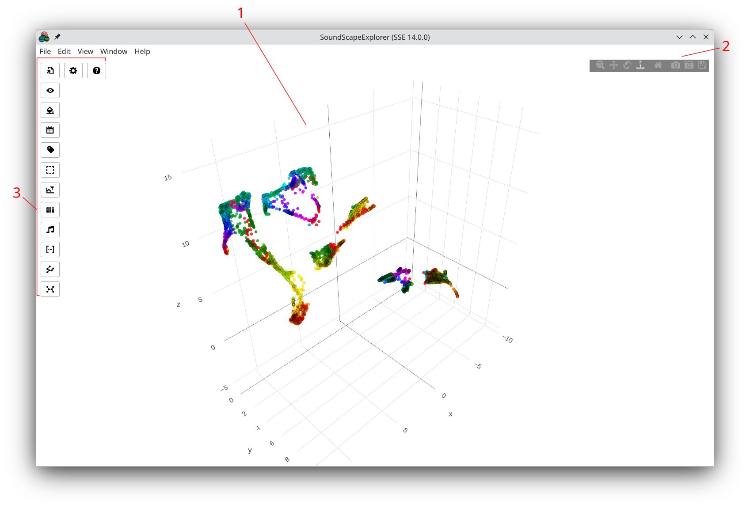Switch to turntable rotation mode
The width and height of the screenshot is (750, 509).
(x=640, y=65)
